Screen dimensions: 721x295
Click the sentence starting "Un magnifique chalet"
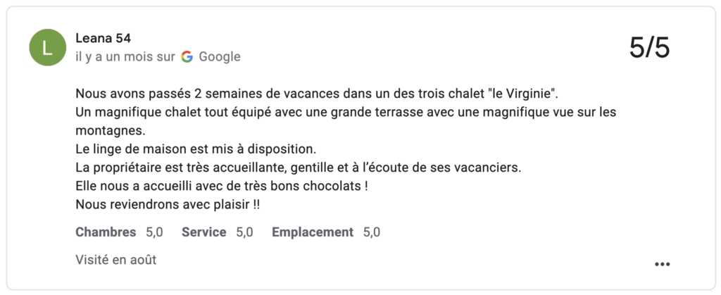[x=346, y=112]
